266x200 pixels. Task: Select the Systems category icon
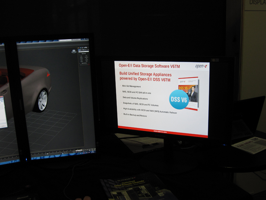tap(88, 49)
